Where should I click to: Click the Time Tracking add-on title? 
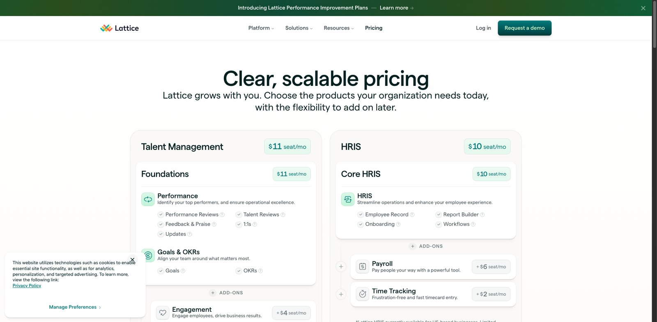tap(394, 291)
